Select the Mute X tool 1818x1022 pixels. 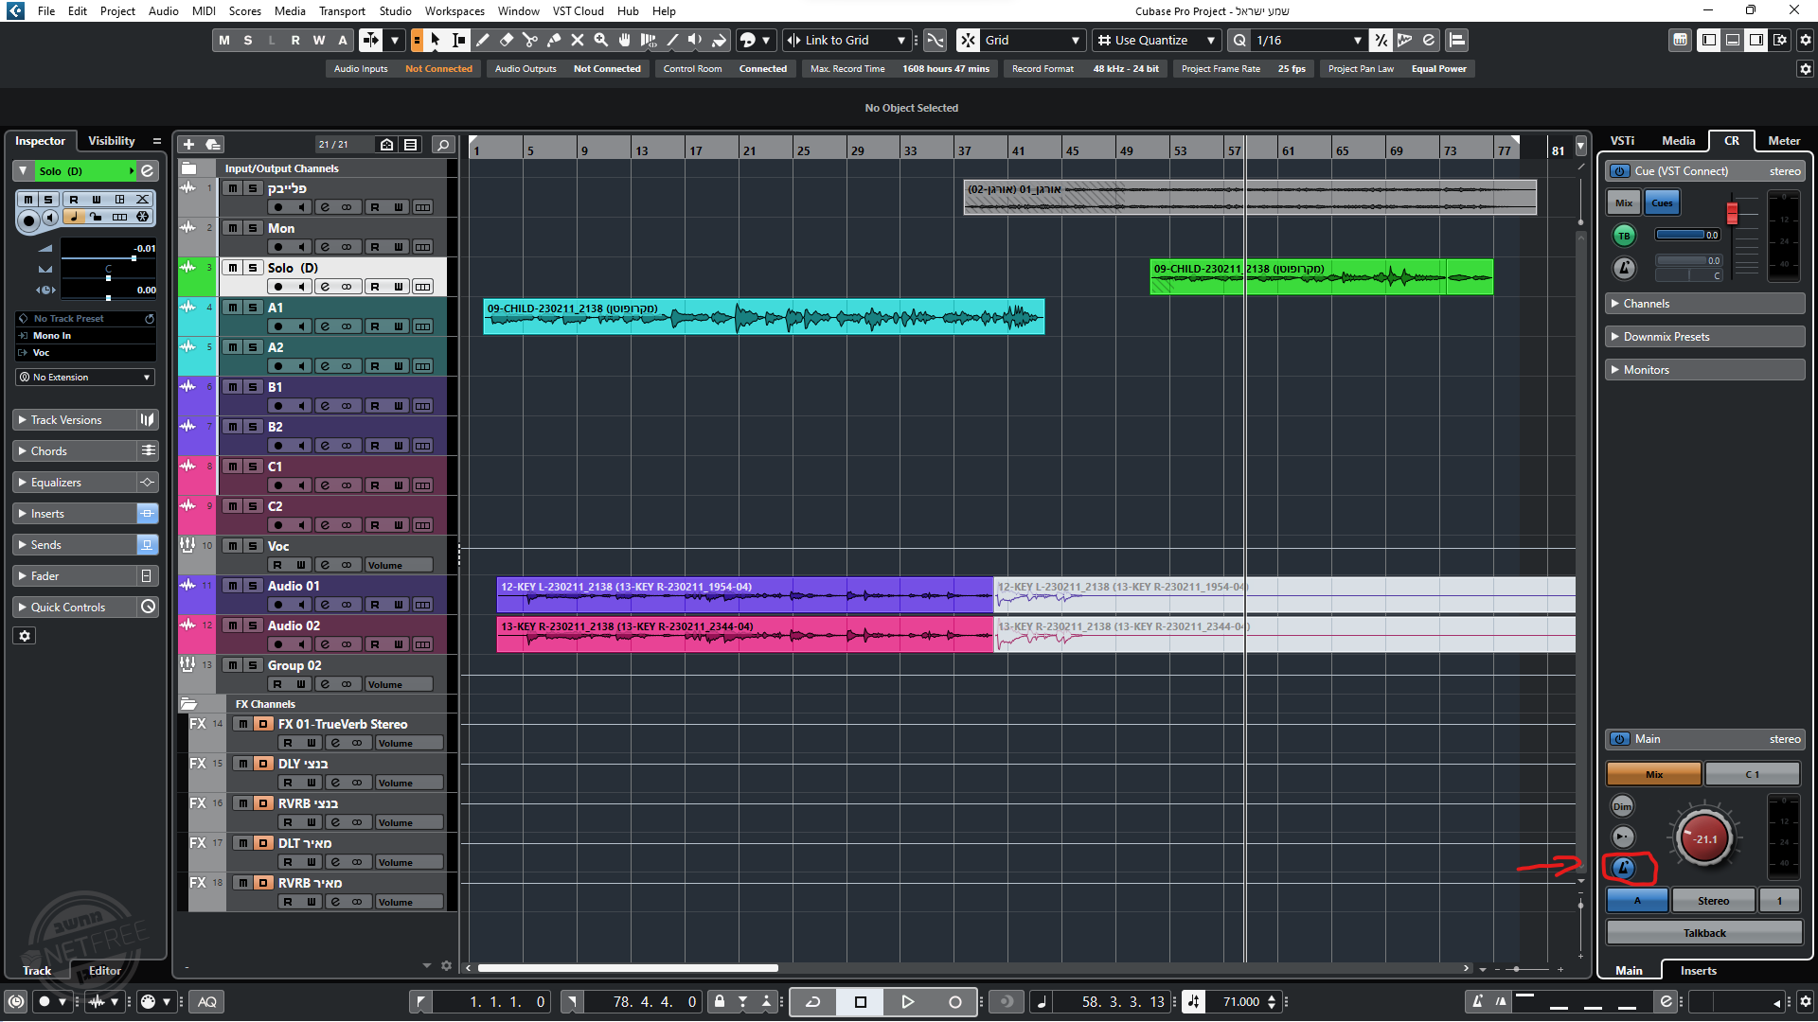[x=578, y=40]
